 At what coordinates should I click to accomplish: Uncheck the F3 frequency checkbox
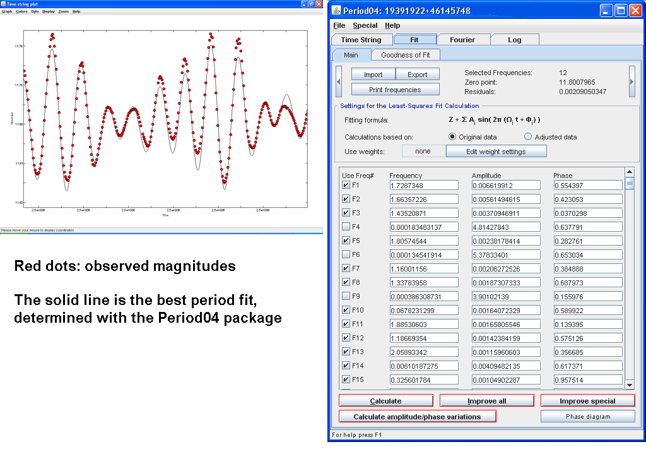point(346,213)
